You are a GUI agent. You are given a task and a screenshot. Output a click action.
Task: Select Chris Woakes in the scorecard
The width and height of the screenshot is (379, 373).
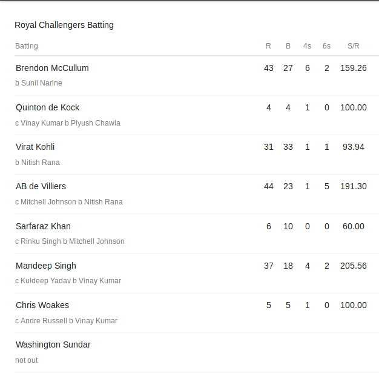click(x=42, y=305)
